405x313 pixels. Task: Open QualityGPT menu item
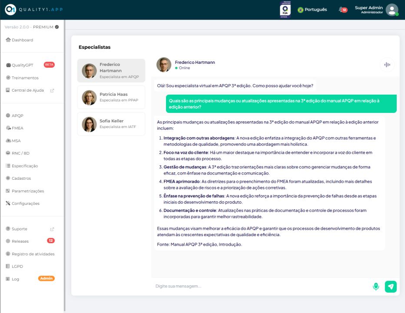click(23, 65)
